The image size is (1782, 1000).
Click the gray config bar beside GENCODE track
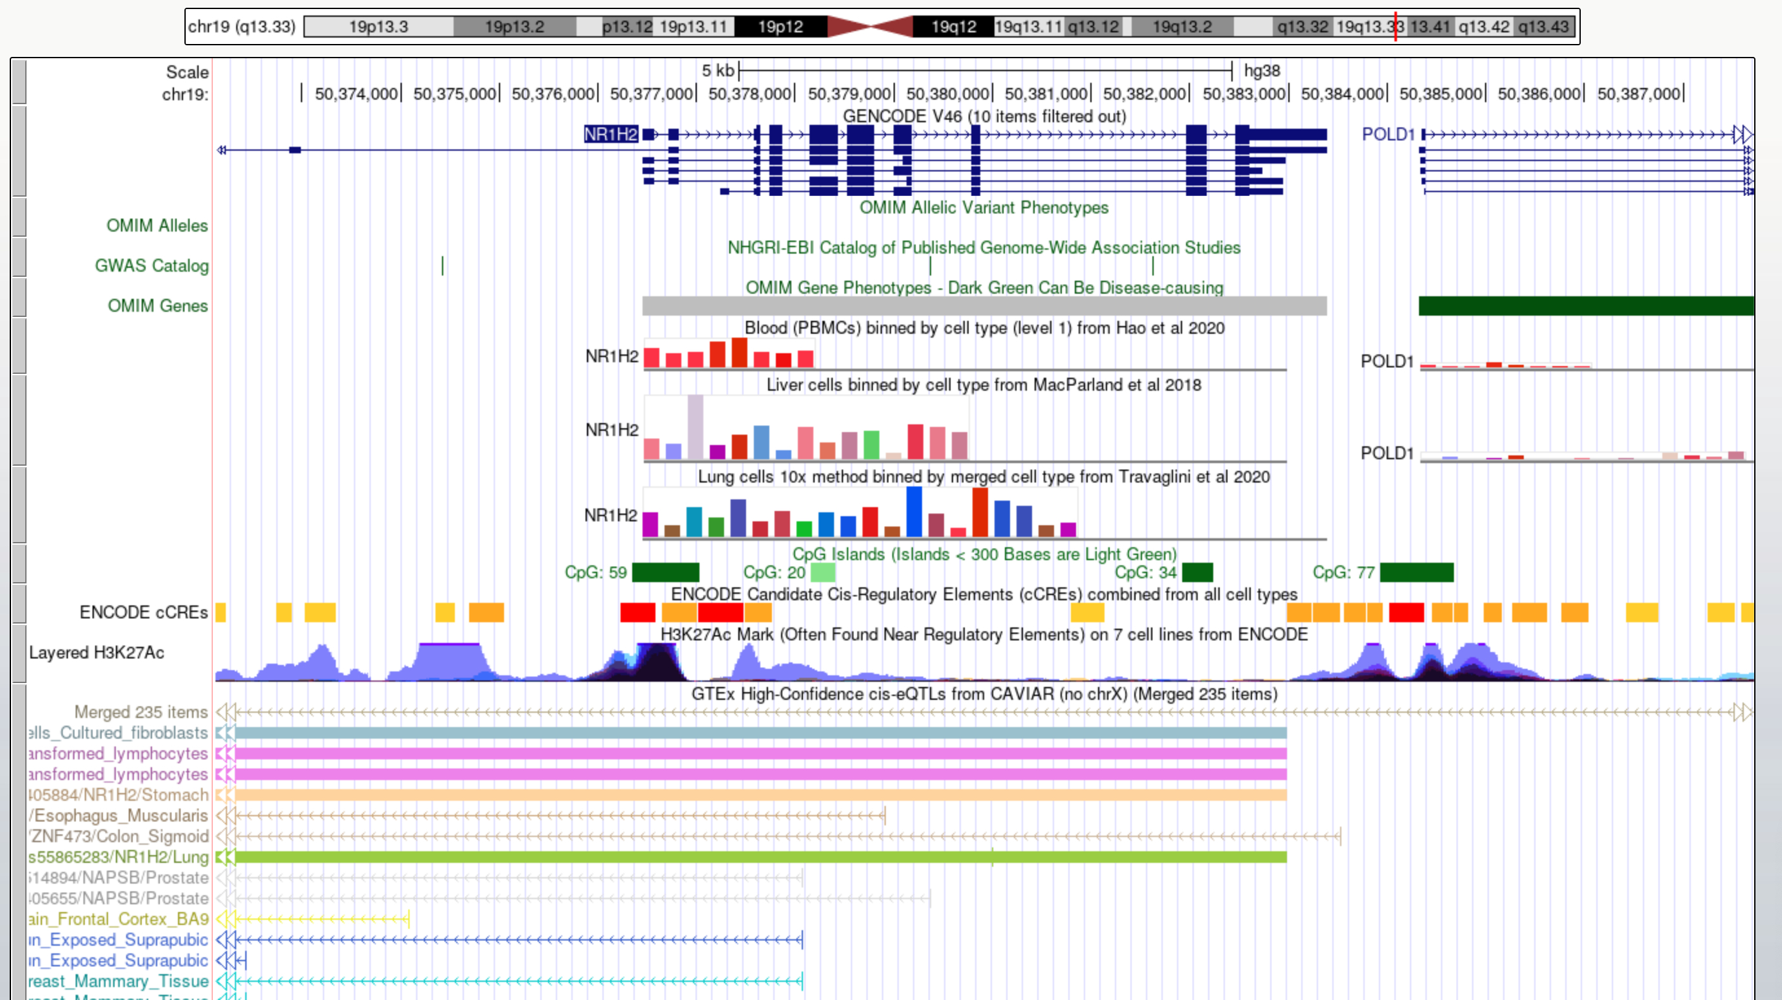19,151
